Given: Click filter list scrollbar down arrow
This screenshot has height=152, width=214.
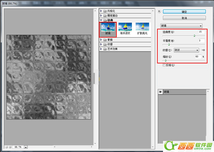Looking at the screenshot, I should coord(153,147).
